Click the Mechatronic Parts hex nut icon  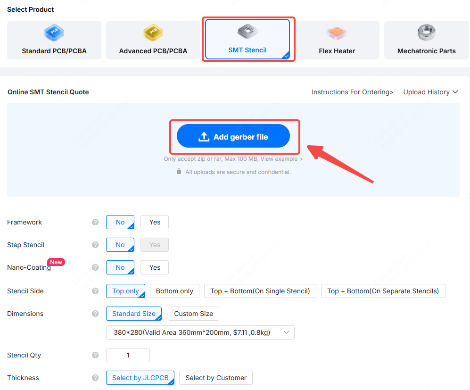(x=426, y=33)
